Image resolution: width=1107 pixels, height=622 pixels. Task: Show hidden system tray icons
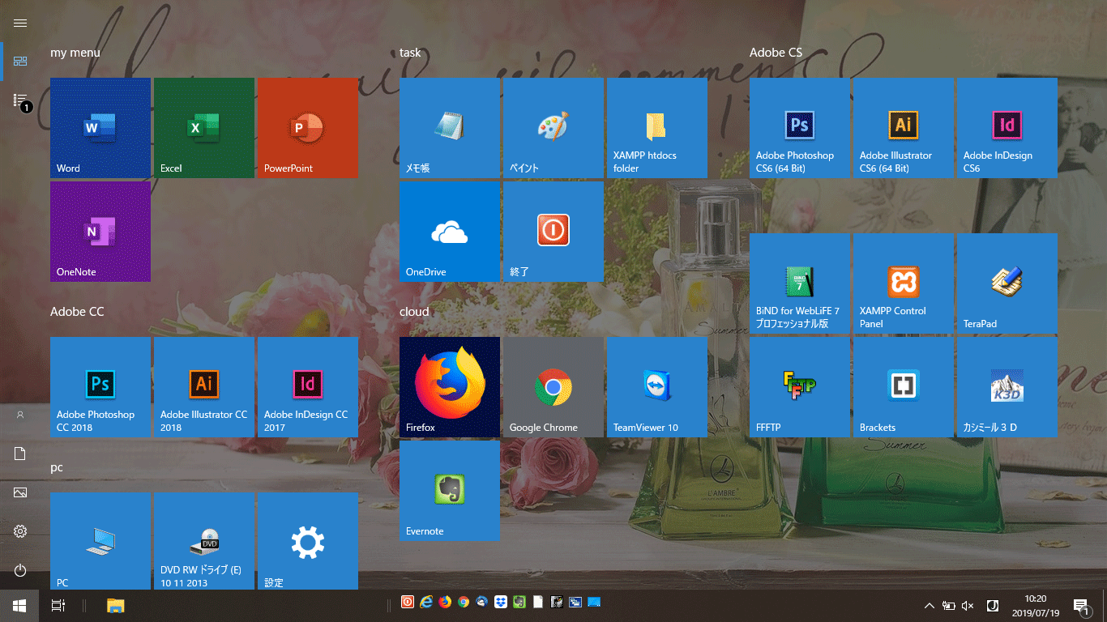pos(929,606)
